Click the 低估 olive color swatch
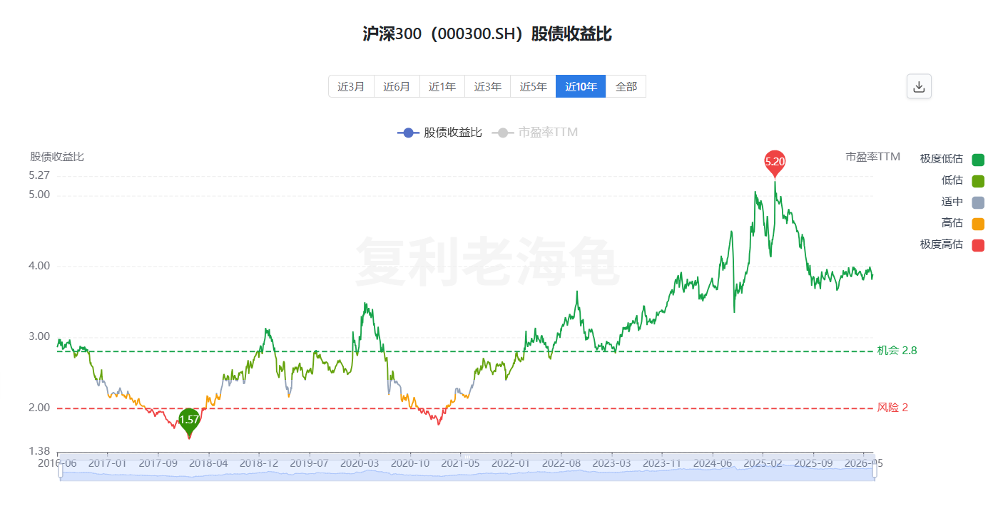 coord(977,180)
